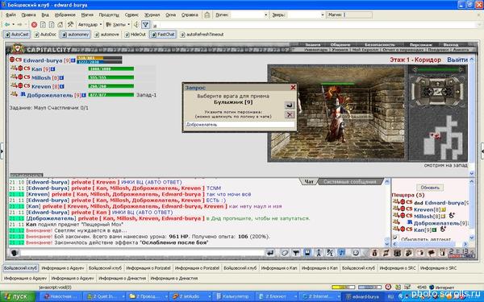Open the Информация о Agayev tab

63,268
